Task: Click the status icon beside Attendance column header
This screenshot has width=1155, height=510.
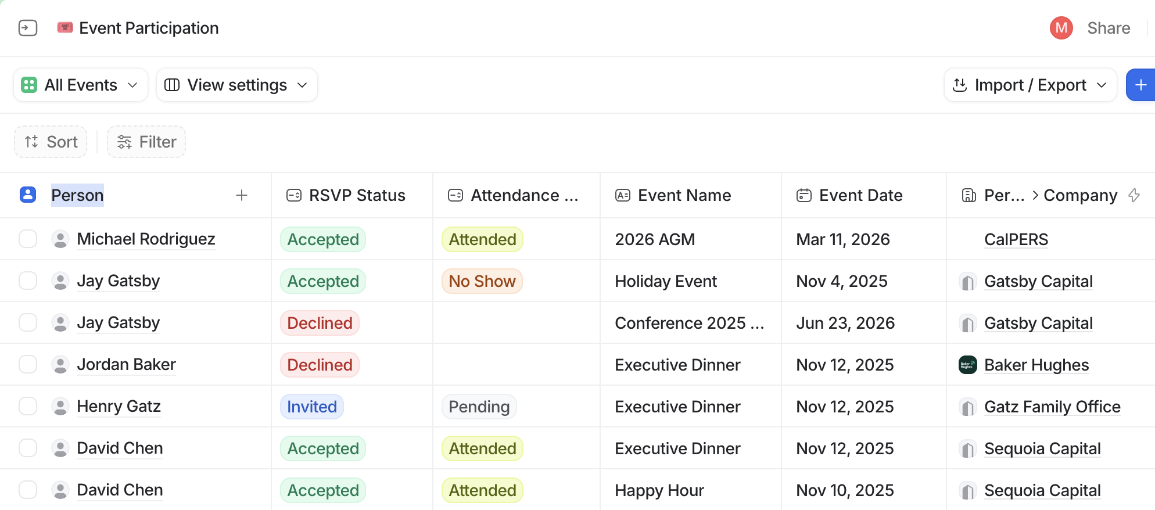Action: click(x=455, y=195)
